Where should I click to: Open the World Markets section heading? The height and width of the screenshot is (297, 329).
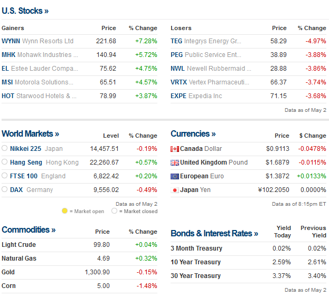coord(31,134)
